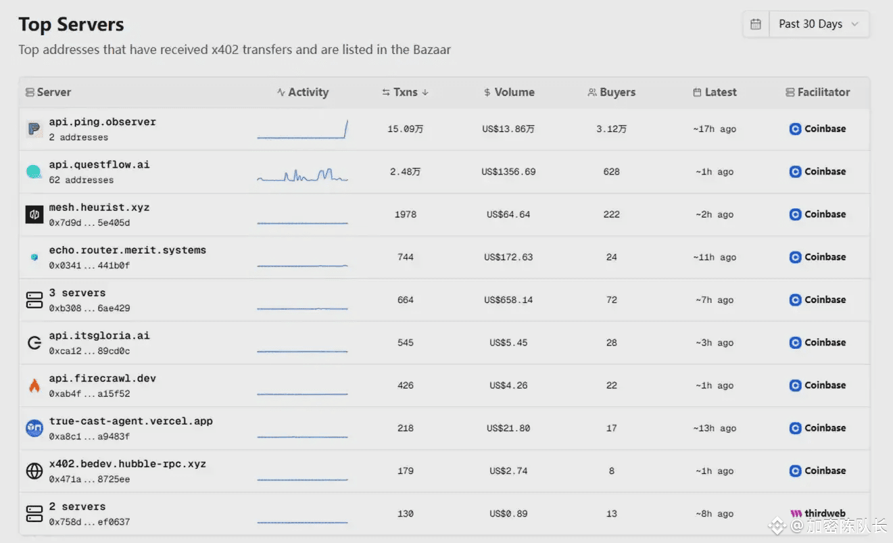Viewport: 893px width, 543px height.
Task: Click the Buyers column header
Action: [x=612, y=92]
